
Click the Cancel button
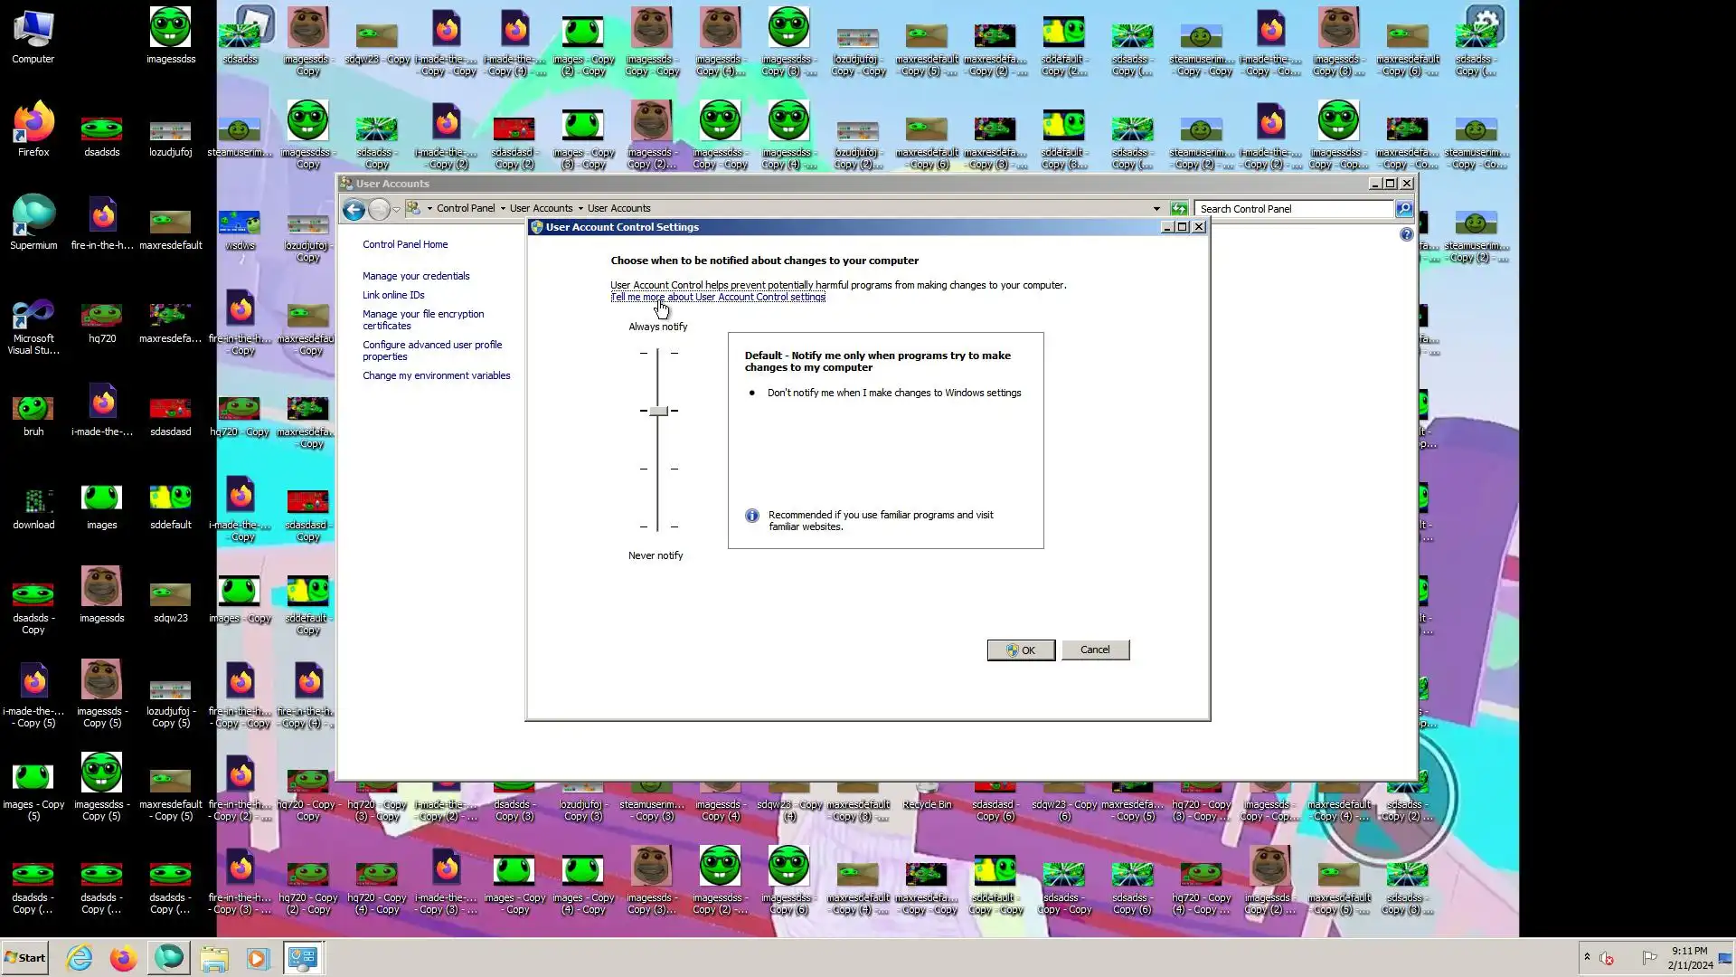pyautogui.click(x=1094, y=650)
